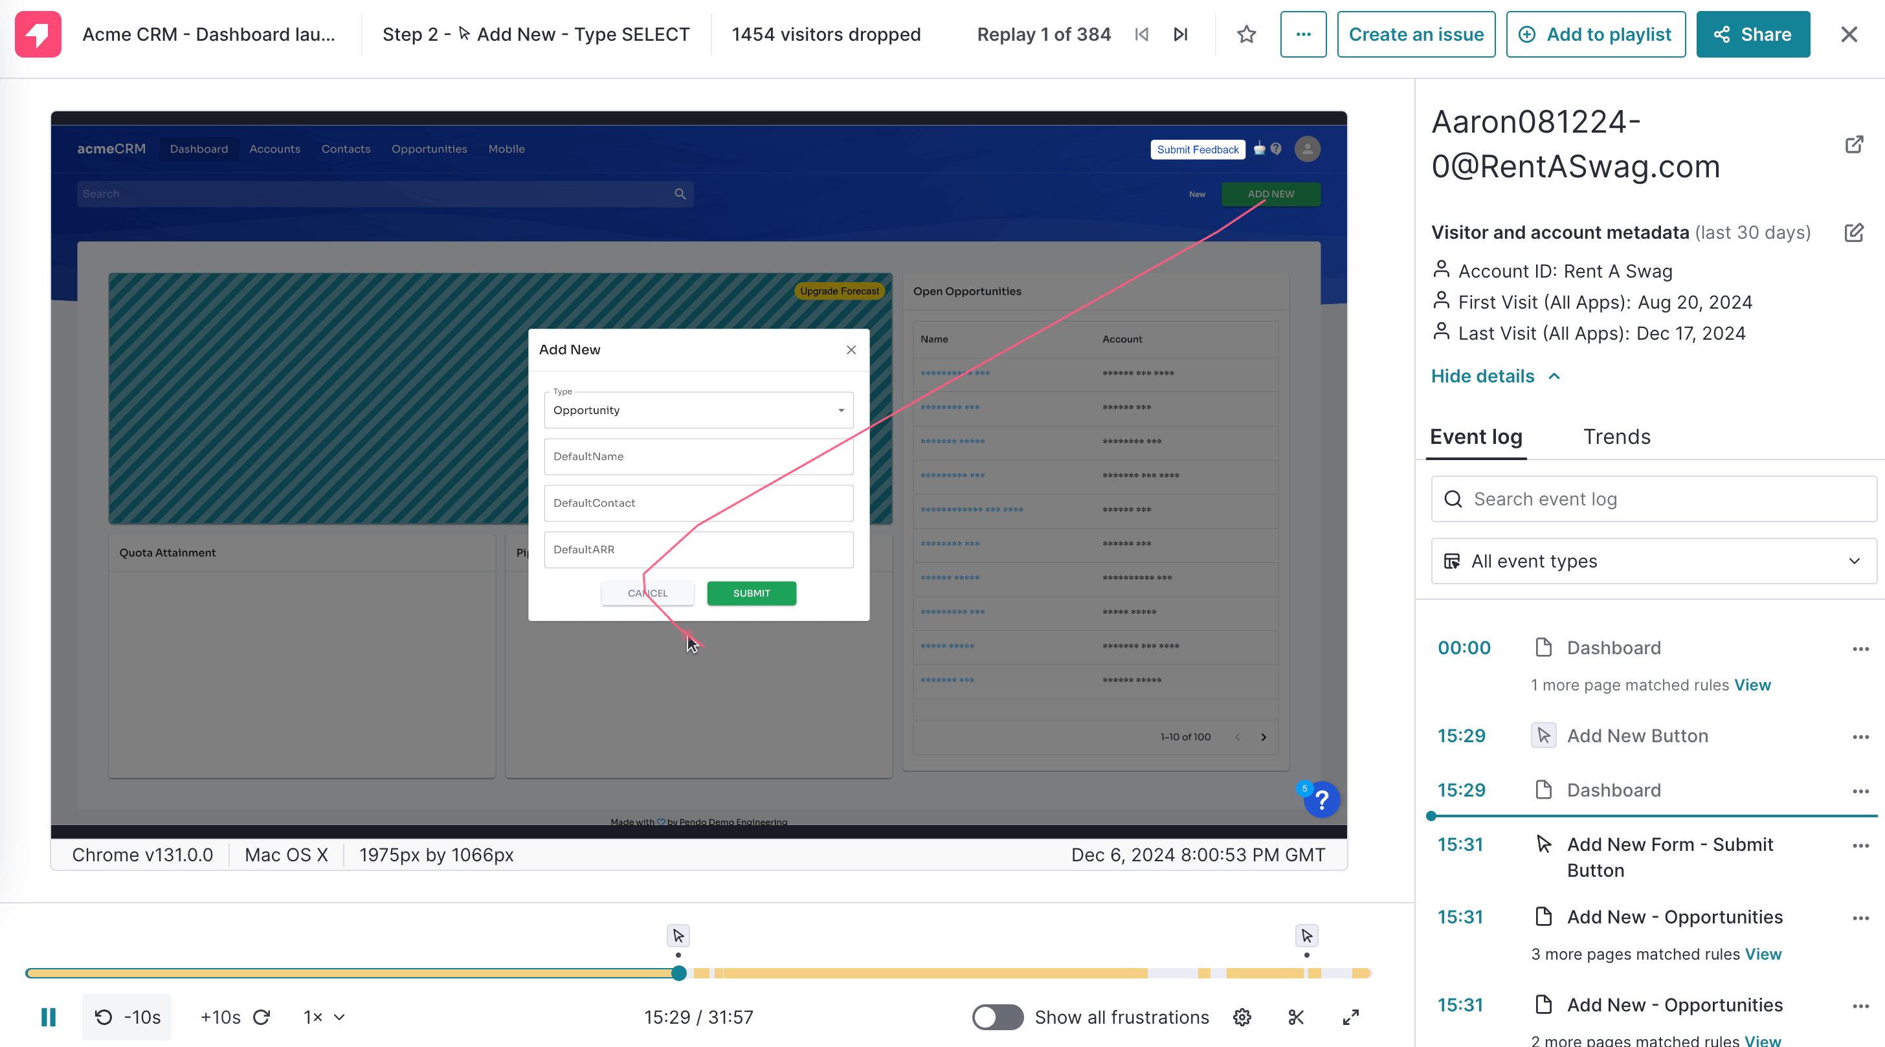Open the more options ellipsis menu
Image resolution: width=1885 pixels, height=1047 pixels.
(1303, 34)
